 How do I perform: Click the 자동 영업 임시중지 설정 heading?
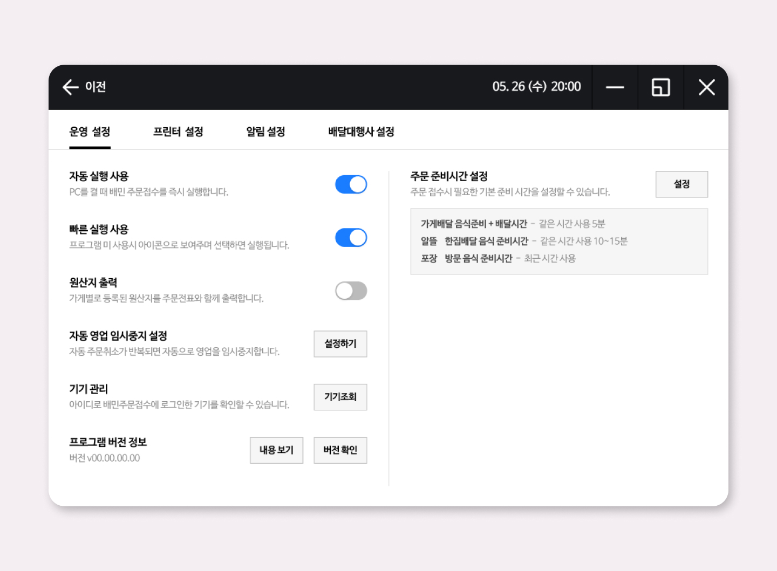click(x=118, y=336)
